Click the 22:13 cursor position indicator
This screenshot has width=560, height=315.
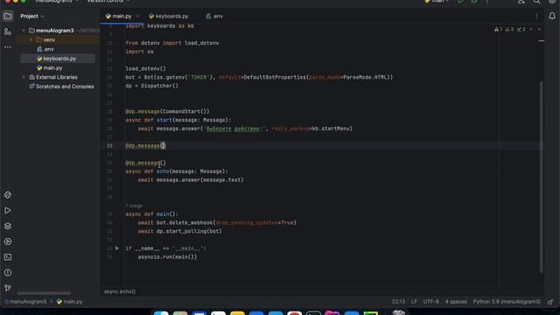398,302
